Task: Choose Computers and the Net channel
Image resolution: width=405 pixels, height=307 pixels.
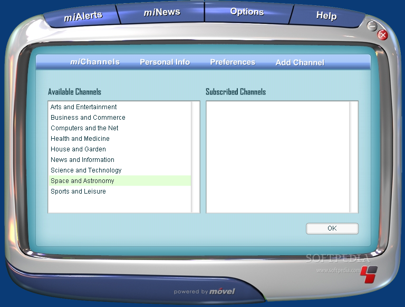Action: pyautogui.click(x=120, y=128)
